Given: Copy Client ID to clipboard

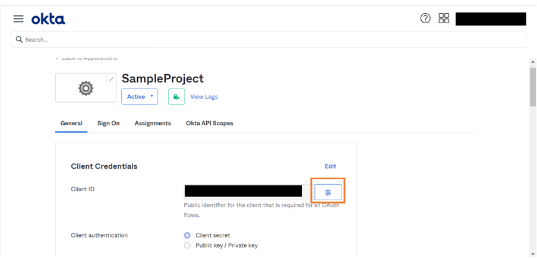Looking at the screenshot, I should [x=328, y=192].
